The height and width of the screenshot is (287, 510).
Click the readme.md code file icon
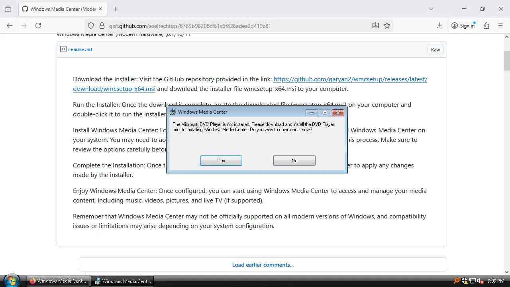[63, 49]
